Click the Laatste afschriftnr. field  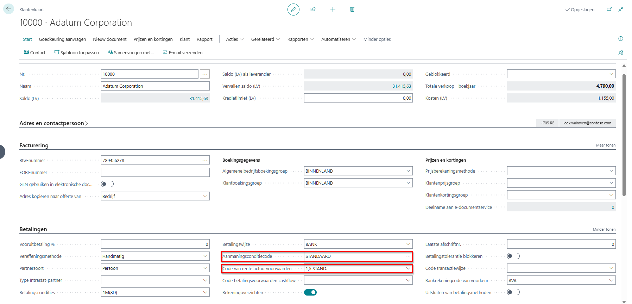pos(561,244)
